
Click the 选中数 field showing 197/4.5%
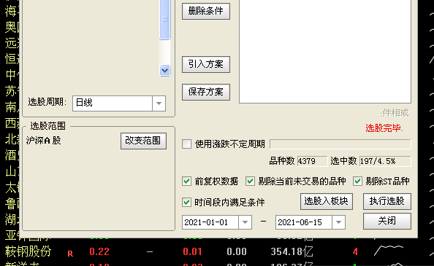(385, 161)
